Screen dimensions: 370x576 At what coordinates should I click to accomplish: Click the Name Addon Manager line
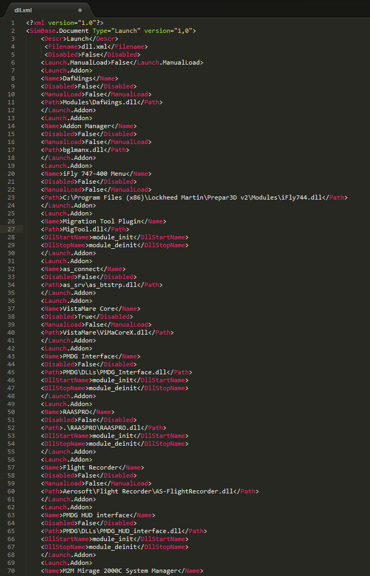[89, 126]
